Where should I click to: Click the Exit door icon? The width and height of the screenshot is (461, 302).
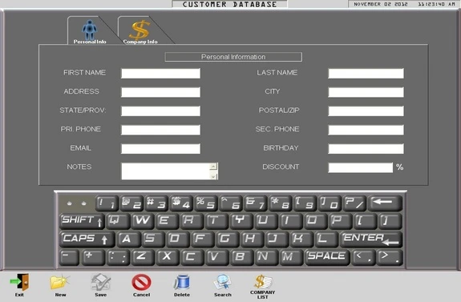[x=19, y=282]
